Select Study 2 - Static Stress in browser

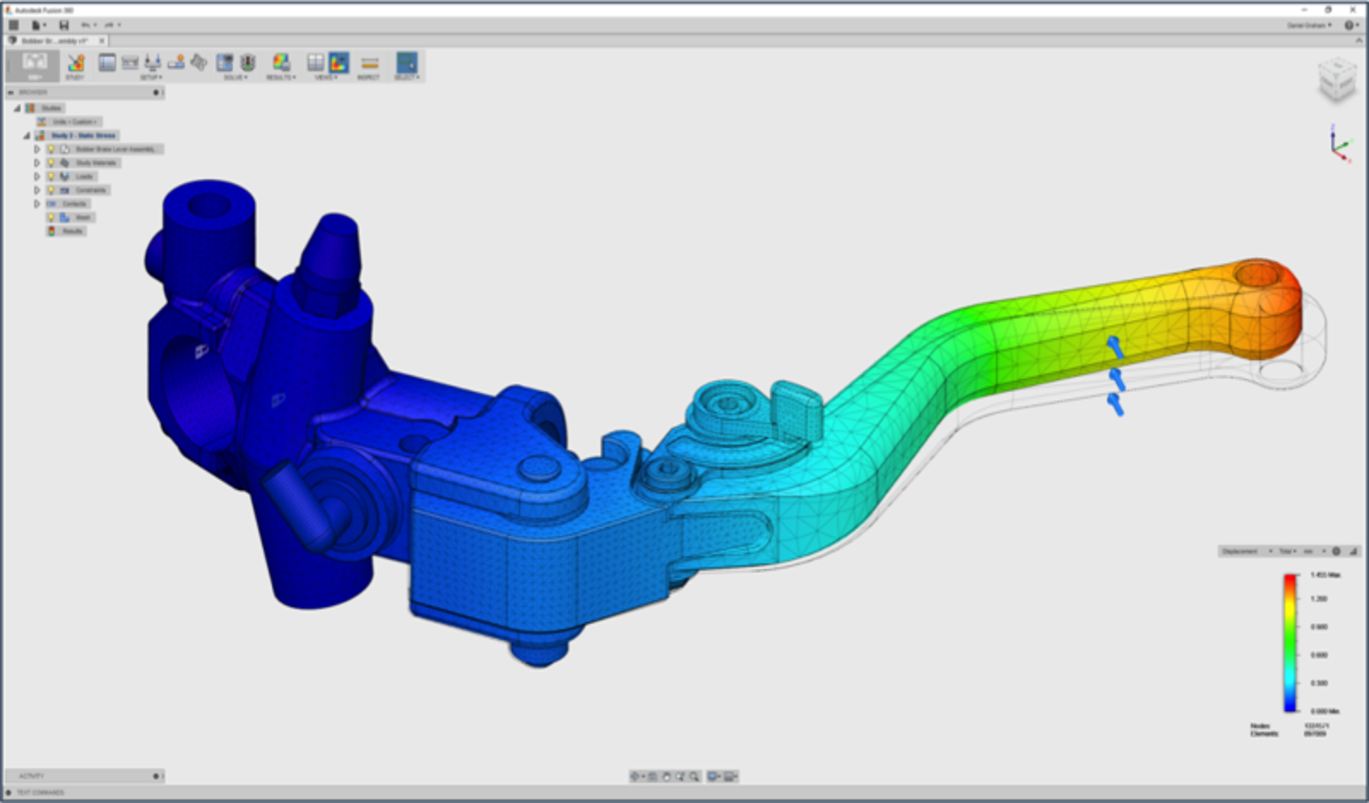tap(83, 136)
